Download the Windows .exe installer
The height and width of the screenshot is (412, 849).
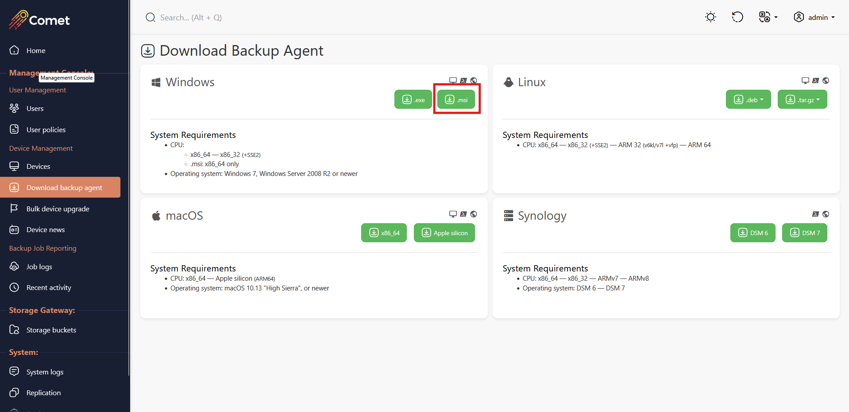pyautogui.click(x=413, y=99)
